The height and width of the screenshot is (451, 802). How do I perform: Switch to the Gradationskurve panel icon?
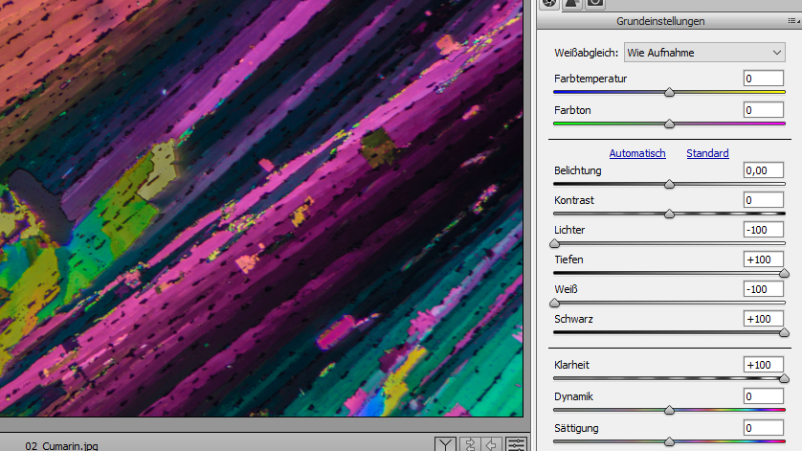571,3
